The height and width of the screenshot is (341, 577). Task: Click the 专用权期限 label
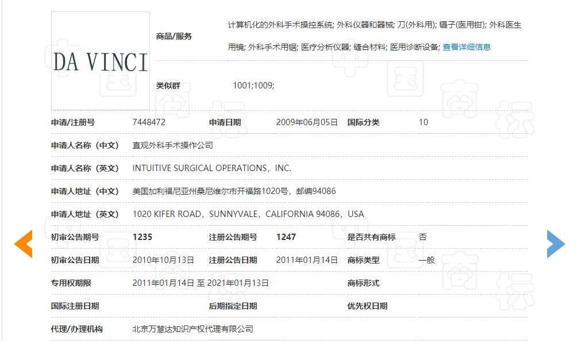(71, 283)
